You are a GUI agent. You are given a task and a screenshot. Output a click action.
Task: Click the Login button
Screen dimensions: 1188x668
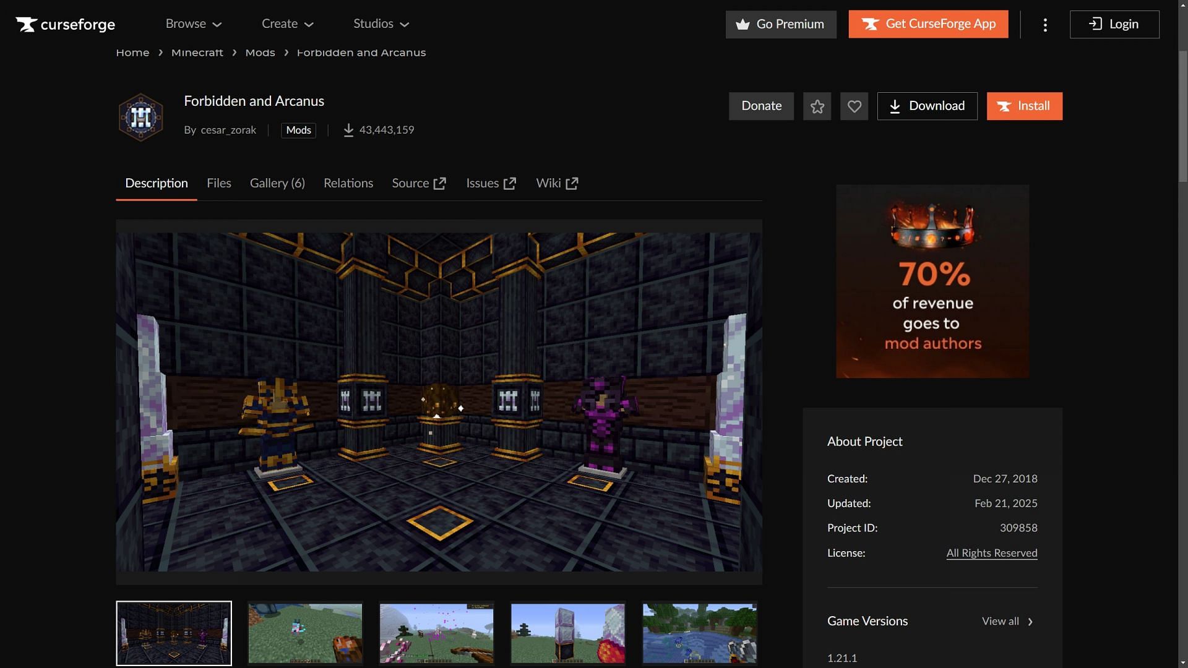(1113, 24)
